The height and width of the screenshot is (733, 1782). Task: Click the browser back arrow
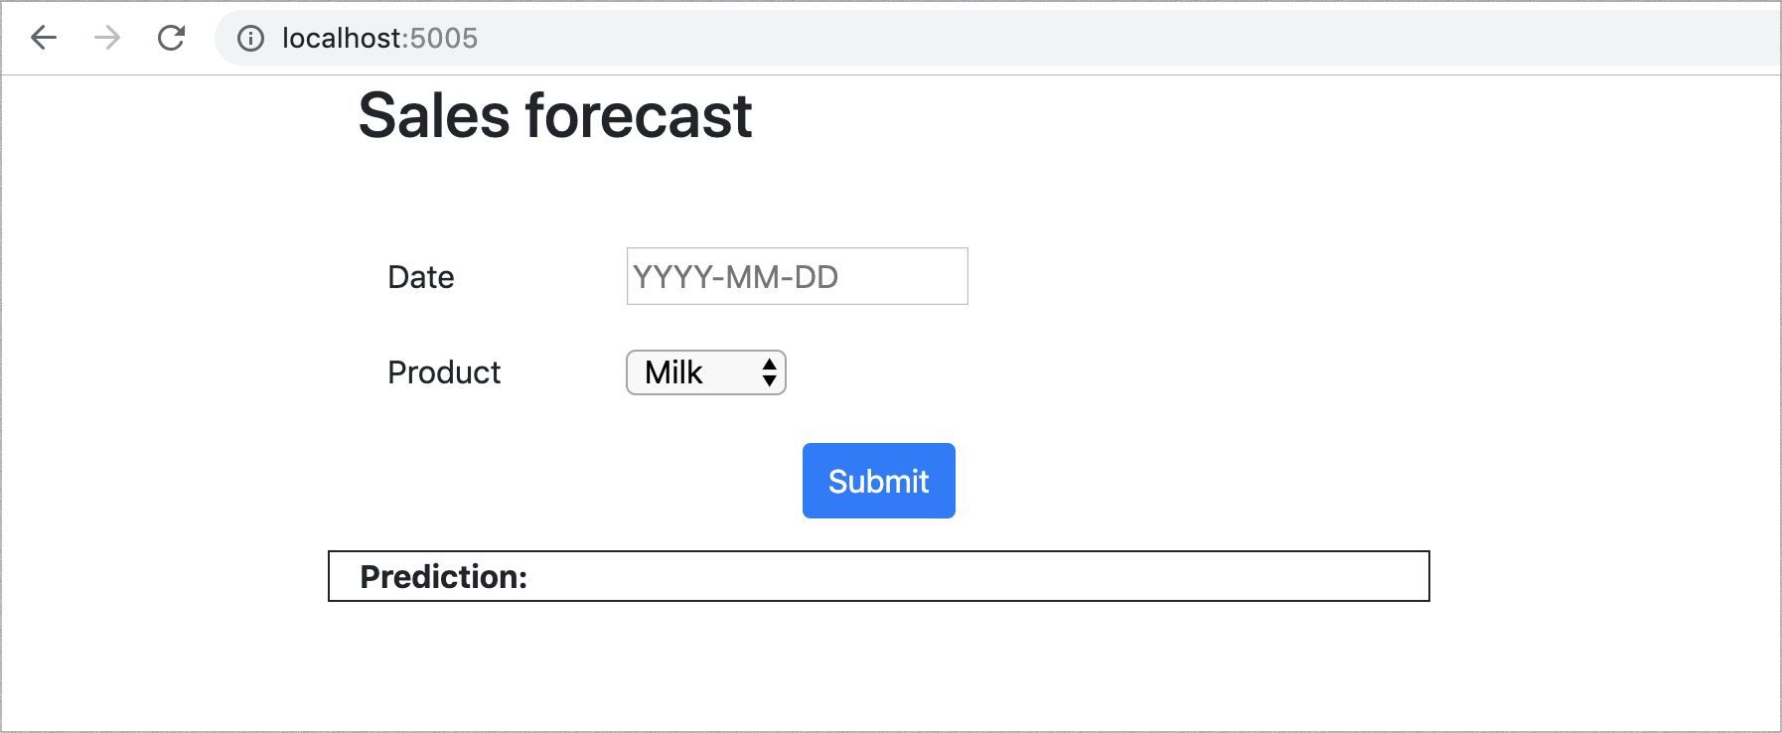point(44,38)
